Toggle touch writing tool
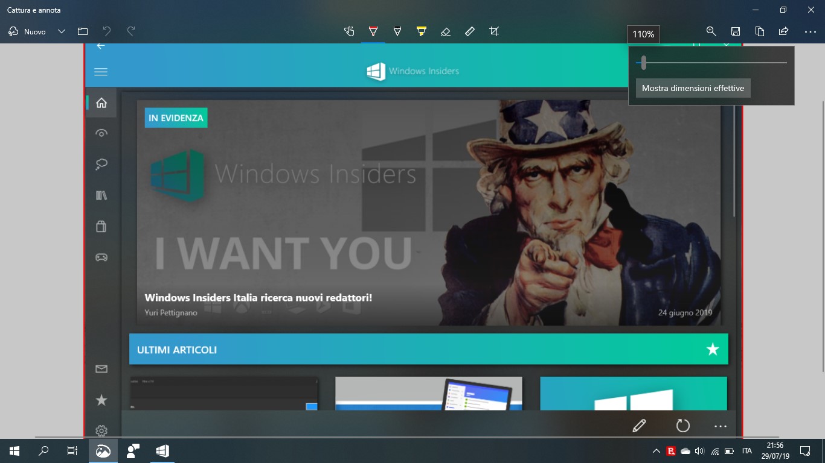 pos(349,31)
